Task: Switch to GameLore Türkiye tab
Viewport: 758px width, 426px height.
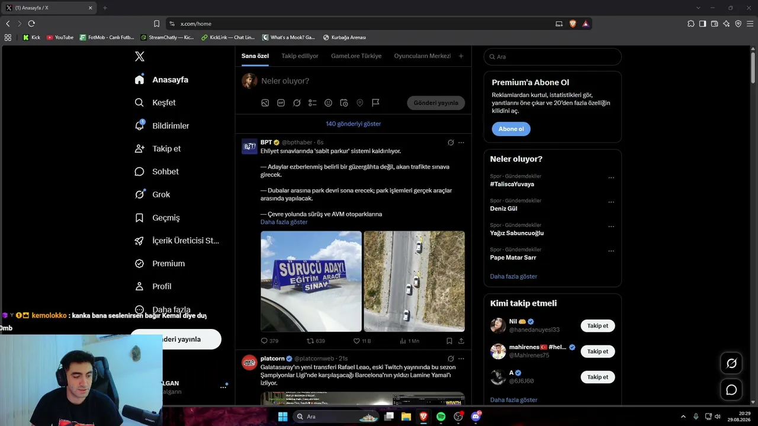Action: point(356,56)
